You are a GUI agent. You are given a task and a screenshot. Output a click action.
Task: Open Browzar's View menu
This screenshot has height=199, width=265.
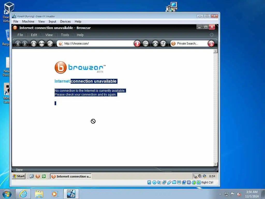pyautogui.click(x=49, y=35)
